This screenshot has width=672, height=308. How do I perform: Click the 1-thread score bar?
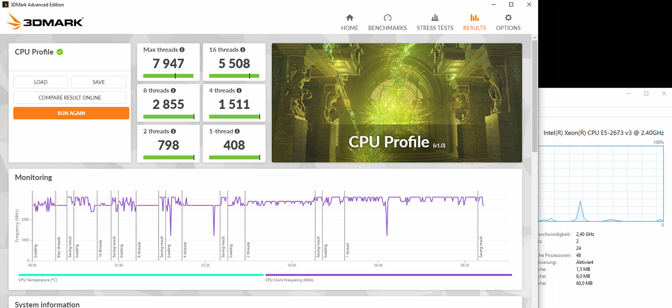point(234,157)
